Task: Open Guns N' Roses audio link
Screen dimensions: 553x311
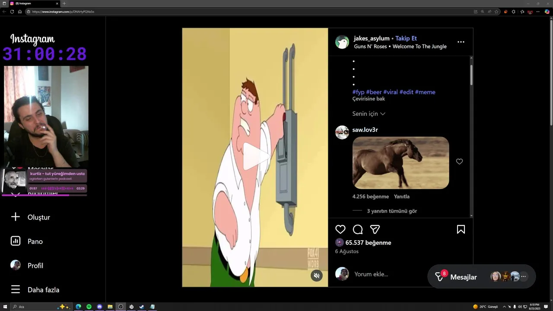Action: (x=400, y=46)
